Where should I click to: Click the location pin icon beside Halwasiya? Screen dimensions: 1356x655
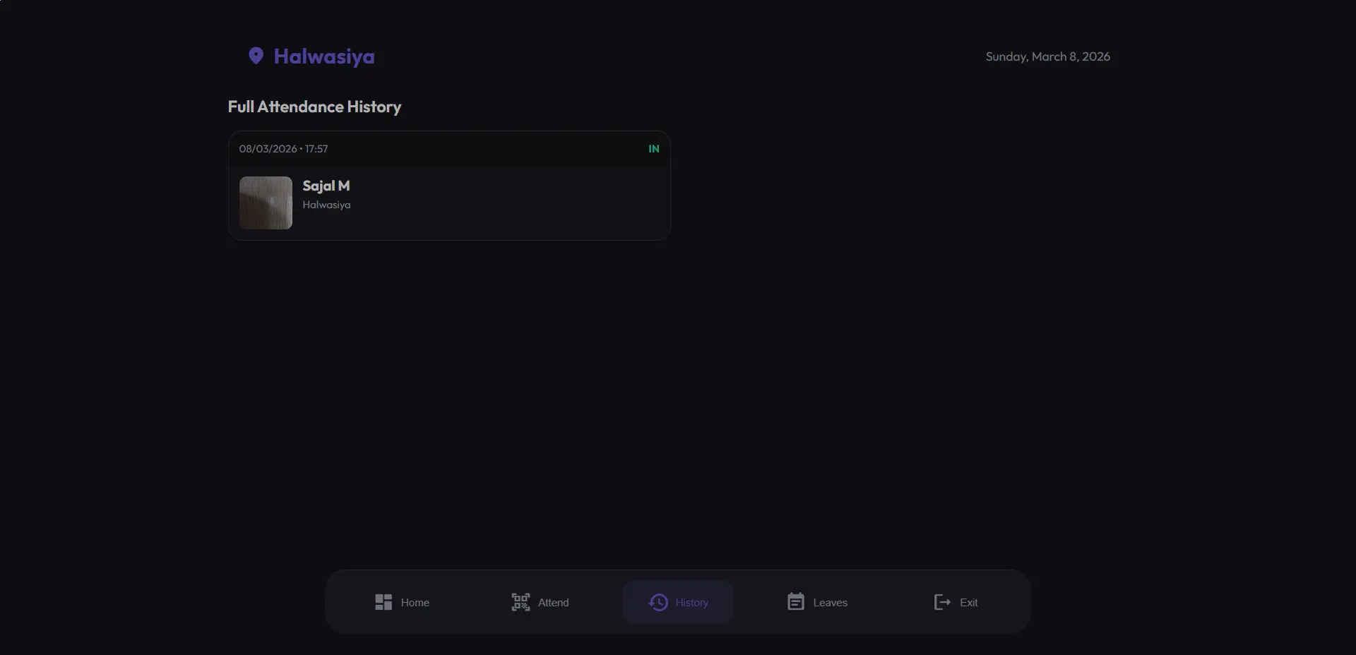256,56
